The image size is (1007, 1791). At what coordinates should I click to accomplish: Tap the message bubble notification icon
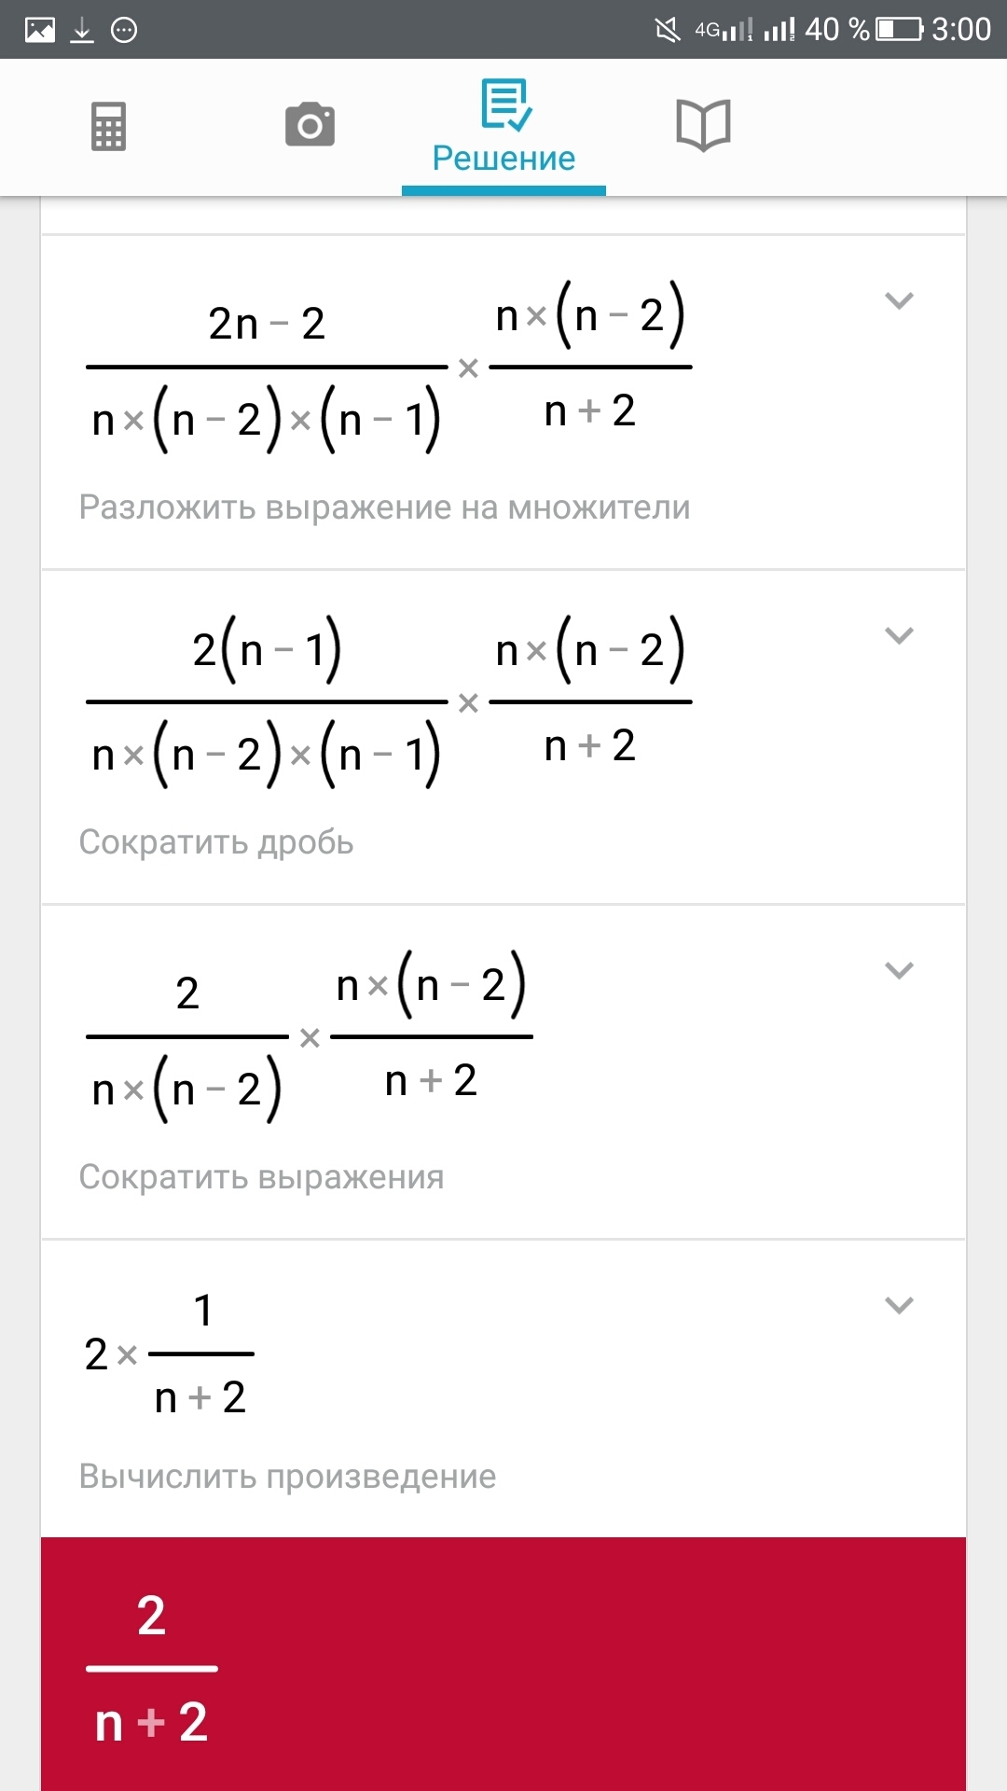click(124, 30)
